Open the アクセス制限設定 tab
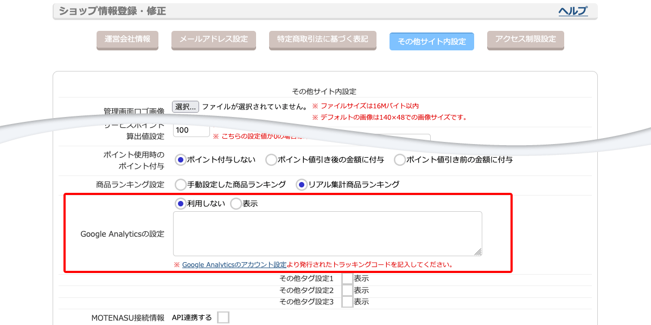This screenshot has width=651, height=325. 526,40
